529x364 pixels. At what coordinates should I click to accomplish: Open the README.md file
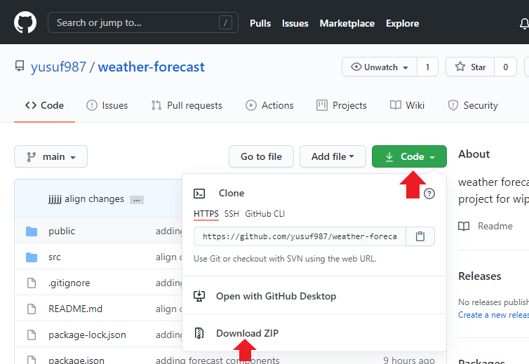click(75, 309)
